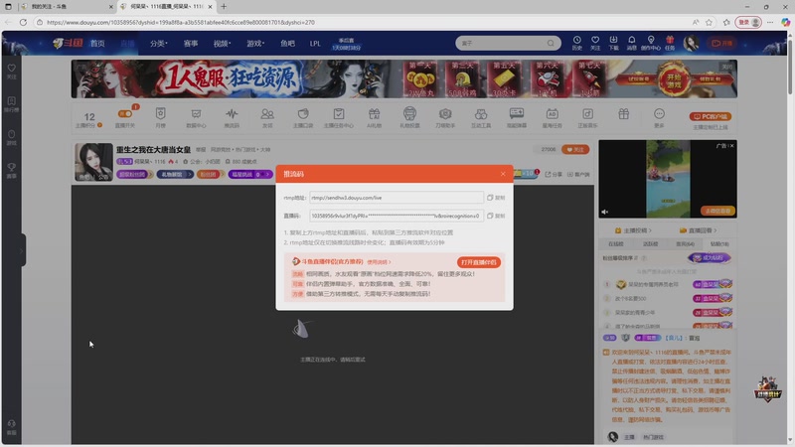This screenshot has width=795, height=447.
Task: Click the 直播码 stream key field
Action: [x=396, y=216]
